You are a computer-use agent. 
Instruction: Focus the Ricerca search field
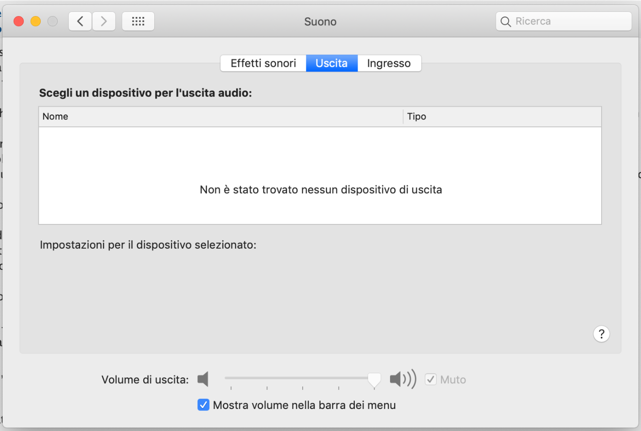tap(564, 22)
